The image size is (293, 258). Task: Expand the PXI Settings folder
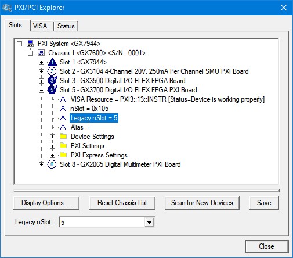(52, 146)
